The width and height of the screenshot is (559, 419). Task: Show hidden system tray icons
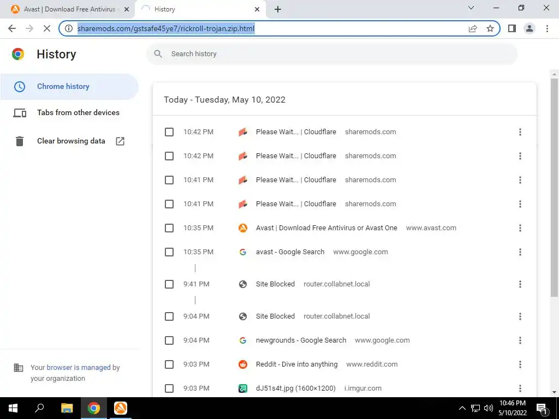click(462, 408)
